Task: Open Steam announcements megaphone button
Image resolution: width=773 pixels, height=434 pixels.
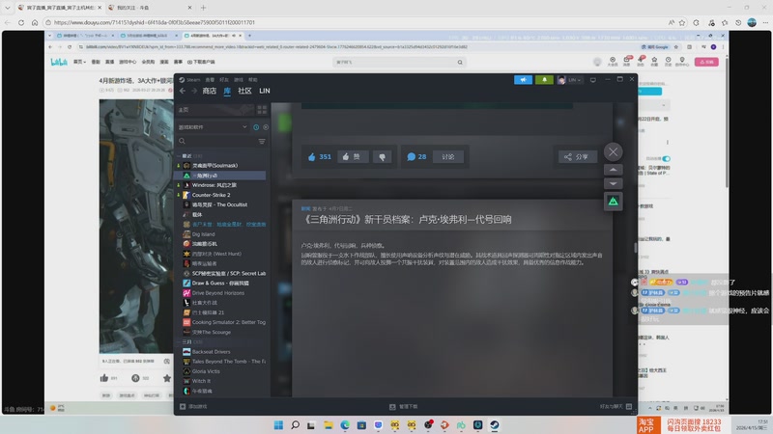Action: [x=523, y=80]
